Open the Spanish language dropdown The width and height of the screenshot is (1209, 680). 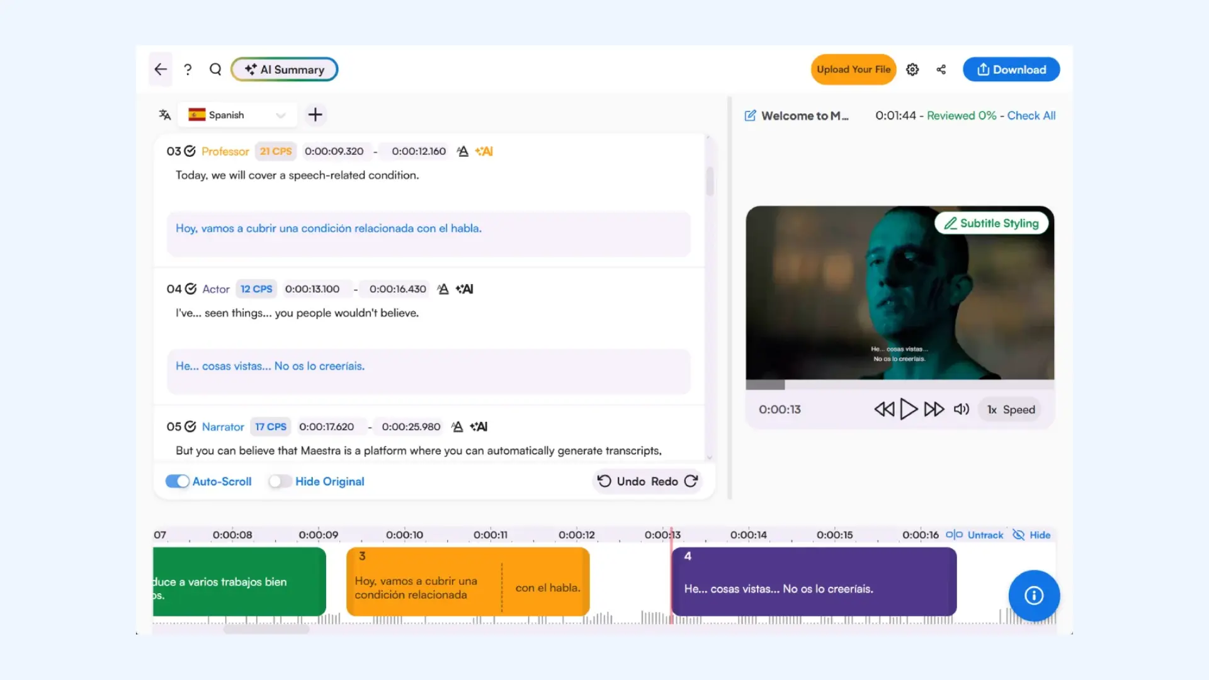tap(237, 115)
